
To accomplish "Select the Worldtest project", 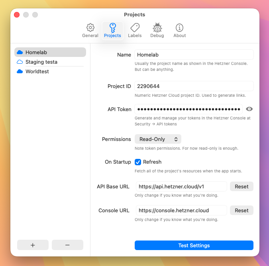I will [x=50, y=71].
